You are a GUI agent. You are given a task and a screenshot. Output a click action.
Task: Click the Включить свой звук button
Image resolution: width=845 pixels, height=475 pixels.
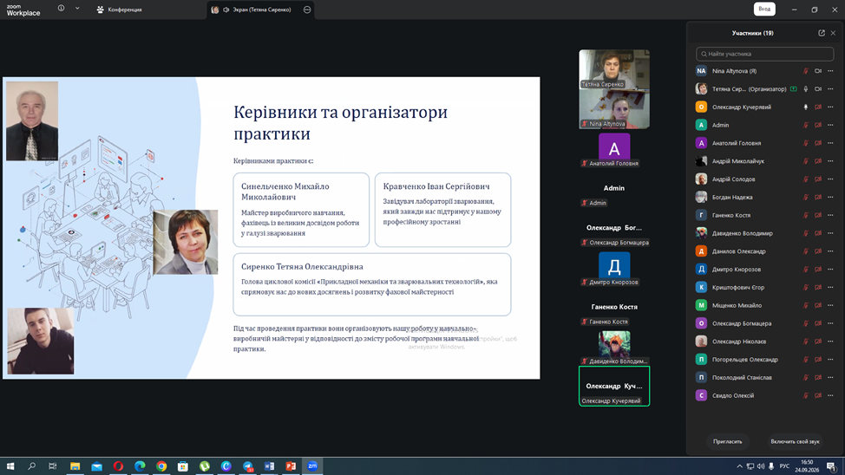795,441
